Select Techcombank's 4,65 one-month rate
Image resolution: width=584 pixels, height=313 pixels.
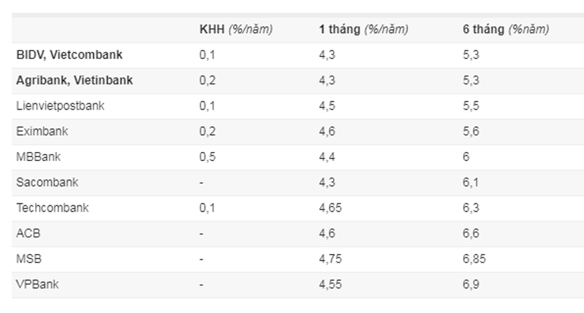[330, 208]
